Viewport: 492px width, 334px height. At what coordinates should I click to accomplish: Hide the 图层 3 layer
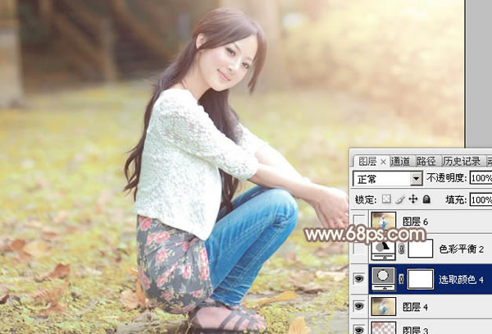coord(359,329)
